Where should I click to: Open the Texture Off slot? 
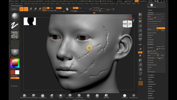(x=15, y=44)
